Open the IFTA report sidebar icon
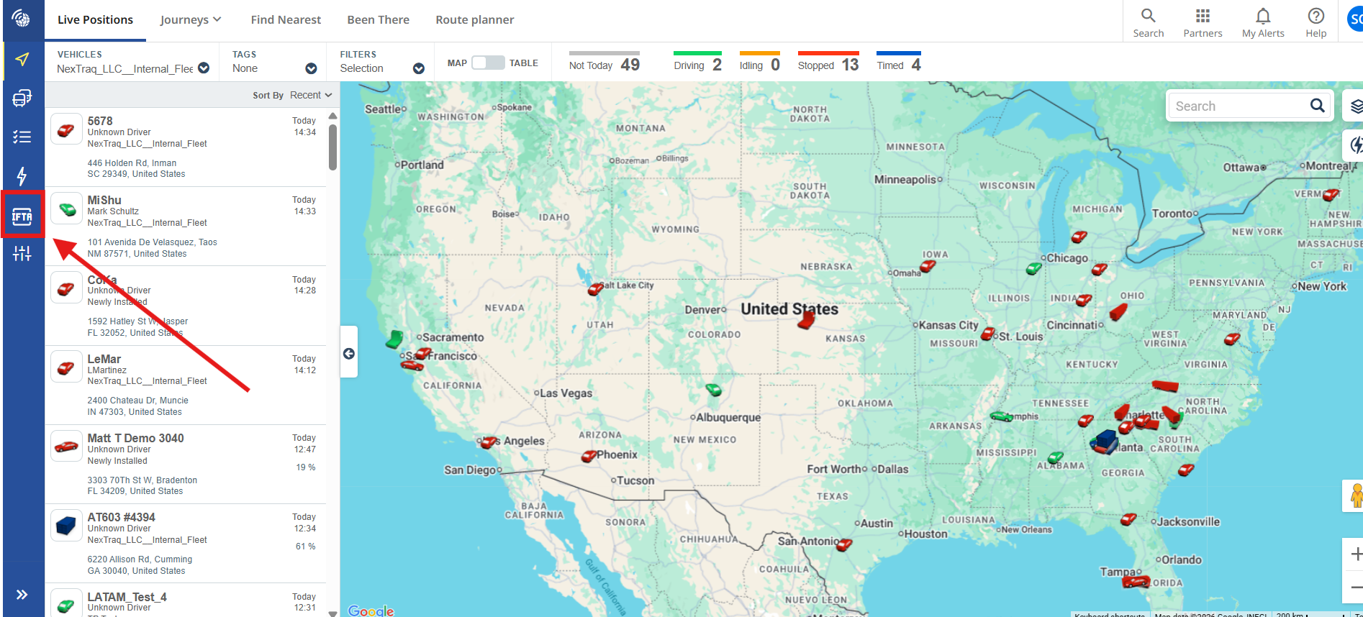 pos(22,216)
